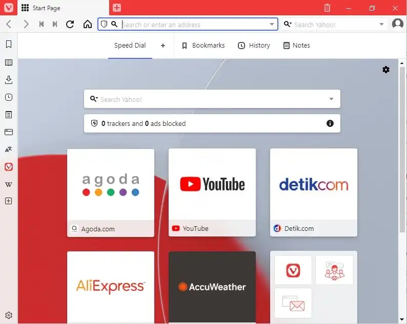Image resolution: width=407 pixels, height=324 pixels.
Task: Show info about blocked trackers
Action: coord(330,123)
